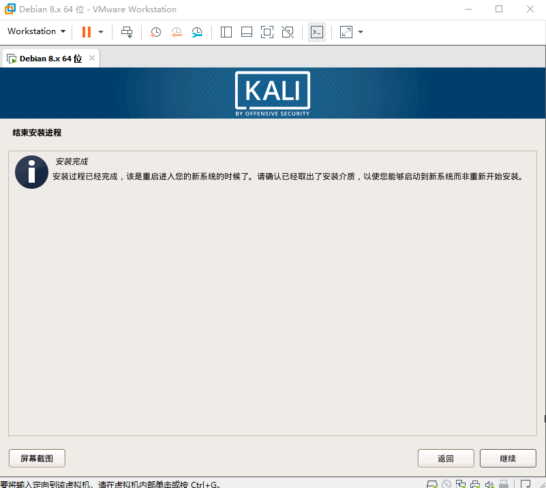
Task: Click the printer status icon
Action: point(475,484)
